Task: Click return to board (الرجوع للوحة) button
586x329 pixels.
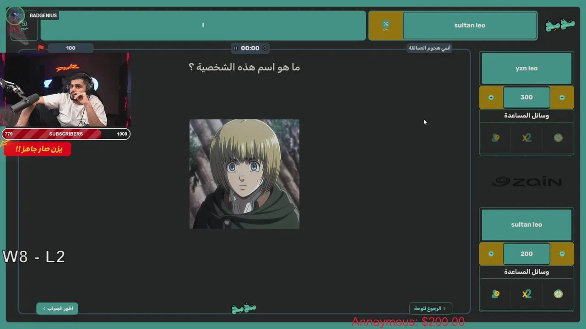Action: (430, 308)
